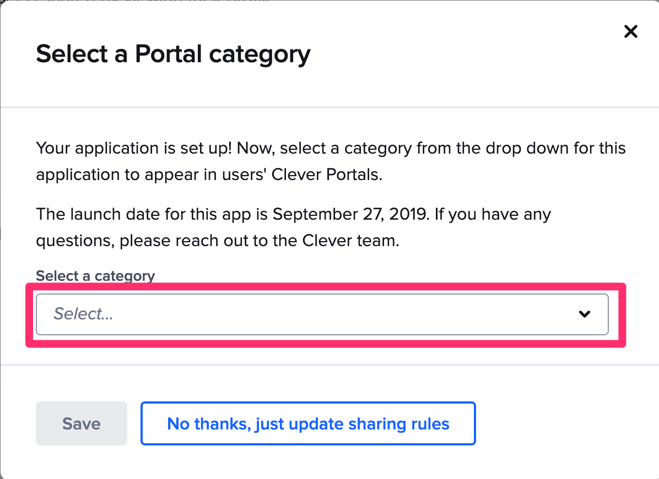Click the "Select a category" field label

95,276
